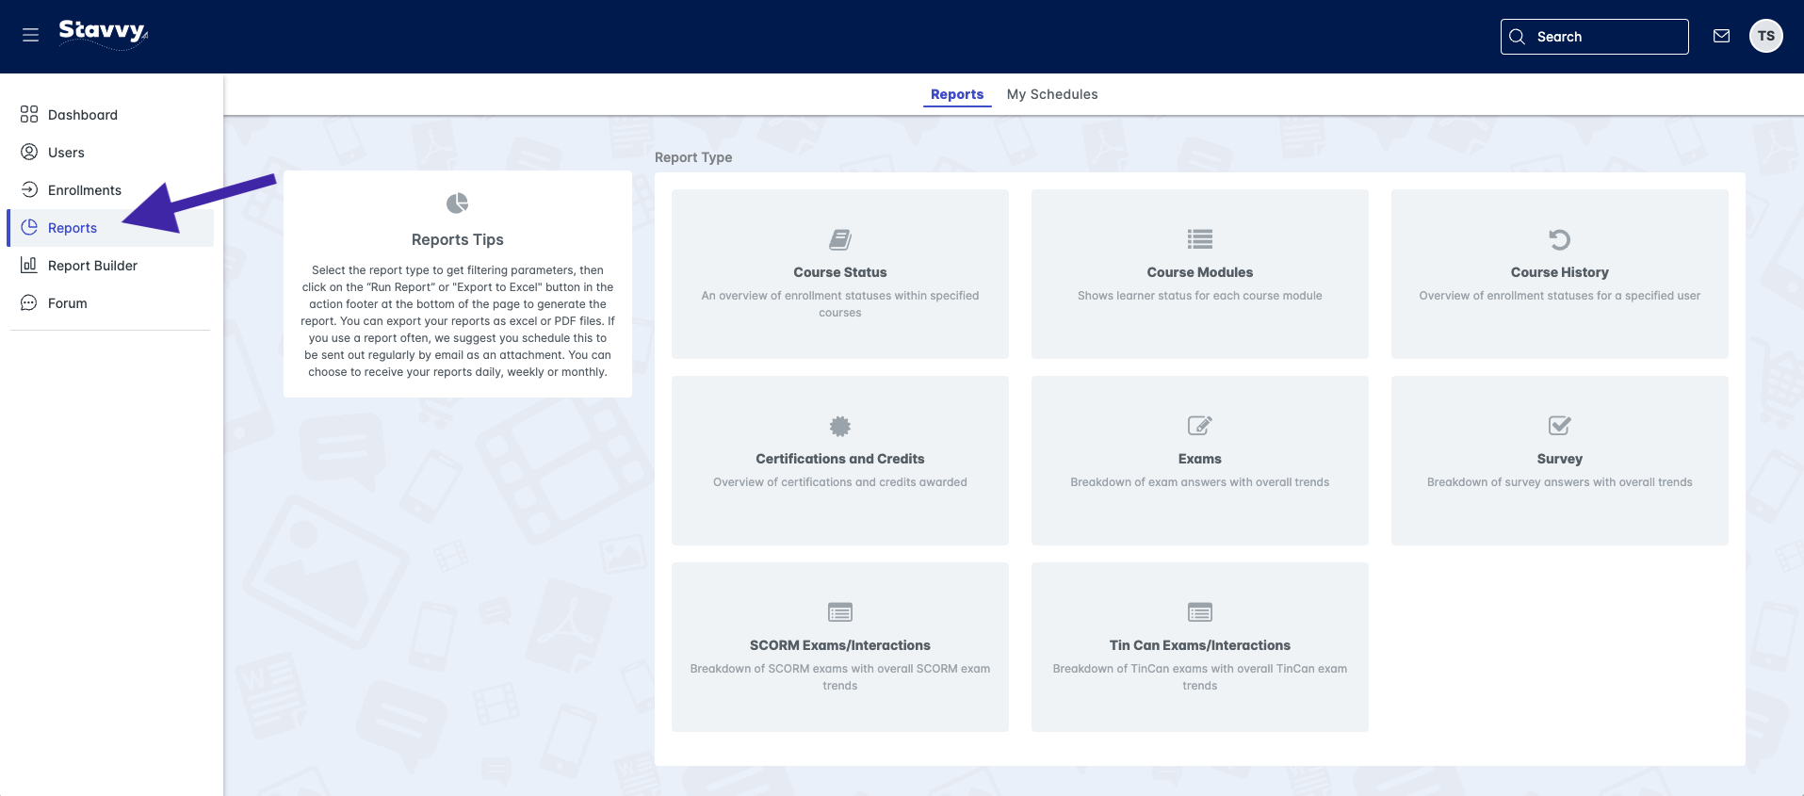Image resolution: width=1804 pixels, height=796 pixels.
Task: Focus the Search input field
Action: [1595, 37]
